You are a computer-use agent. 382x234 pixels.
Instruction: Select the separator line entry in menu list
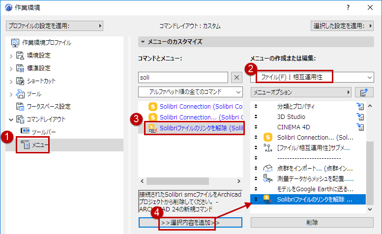click(309, 158)
